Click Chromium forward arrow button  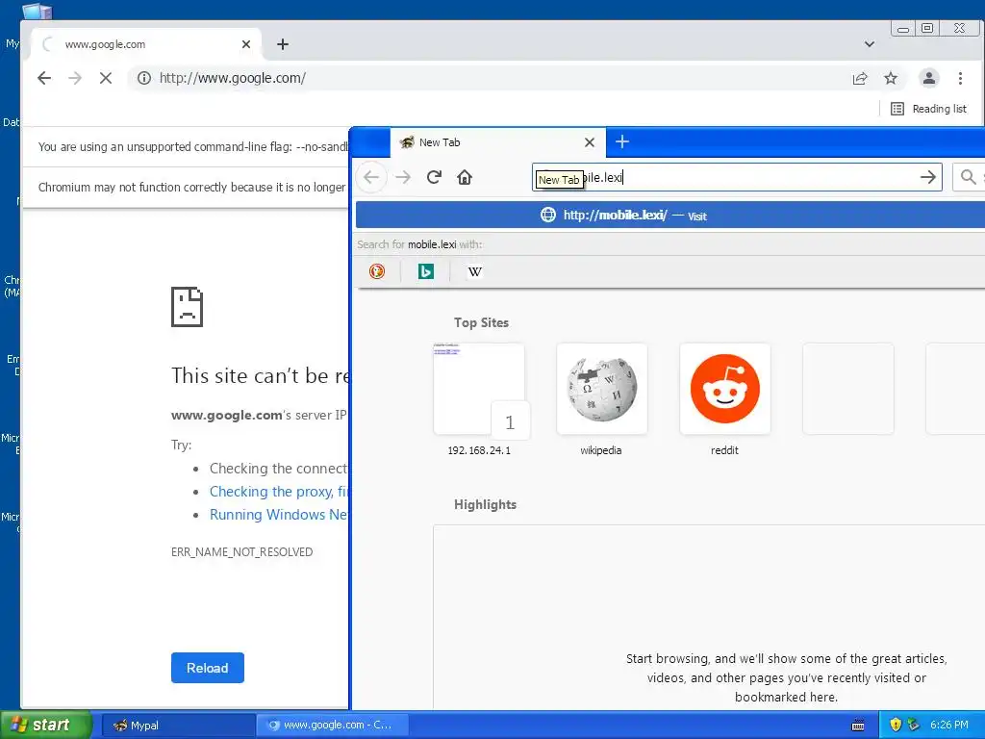coord(75,78)
